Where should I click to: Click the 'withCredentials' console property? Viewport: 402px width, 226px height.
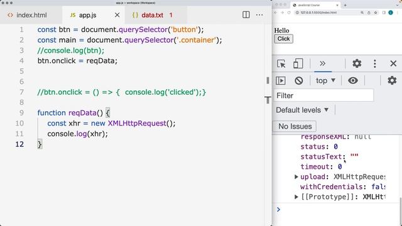pyautogui.click(x=332, y=187)
